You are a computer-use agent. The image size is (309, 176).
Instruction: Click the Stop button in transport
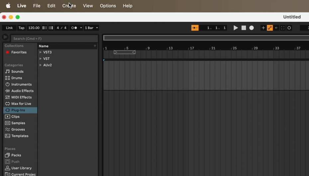[x=244, y=28]
